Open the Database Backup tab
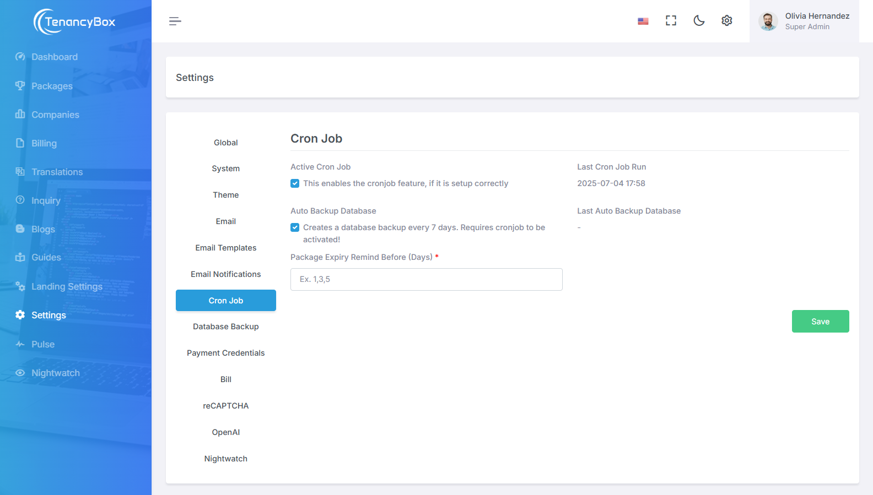This screenshot has width=873, height=495. [x=226, y=327]
